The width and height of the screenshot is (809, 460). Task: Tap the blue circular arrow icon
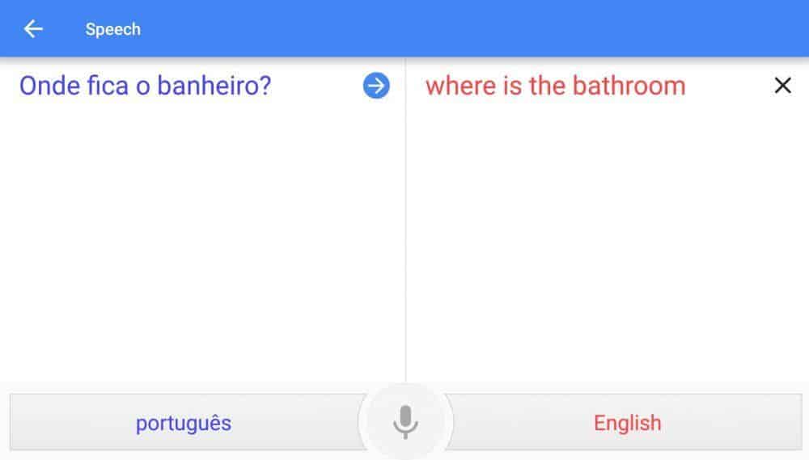point(376,86)
